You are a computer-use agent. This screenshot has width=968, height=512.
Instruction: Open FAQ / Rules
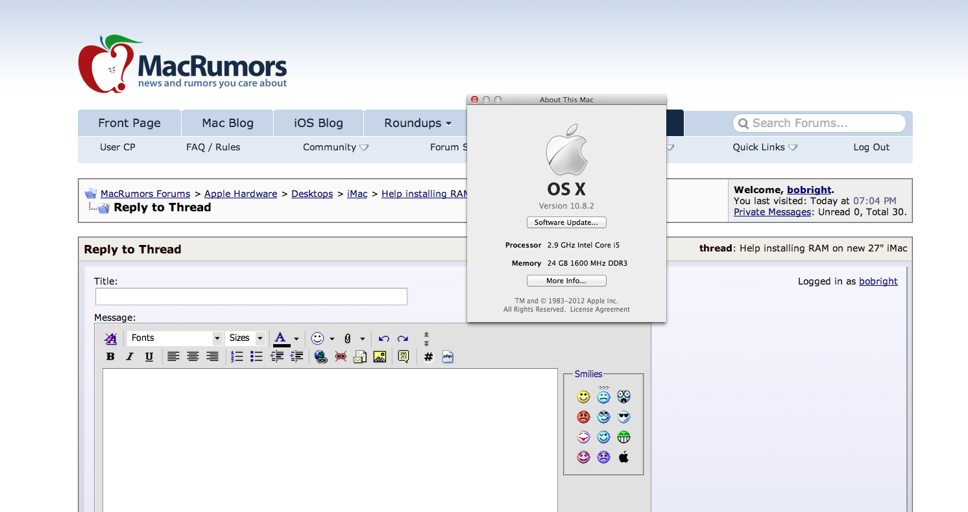213,147
